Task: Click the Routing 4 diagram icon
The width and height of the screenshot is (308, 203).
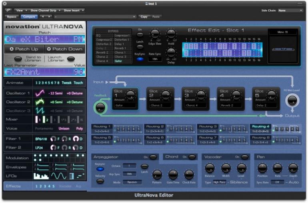Action: coord(287,129)
